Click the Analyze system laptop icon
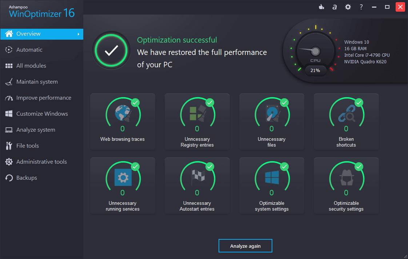This screenshot has height=259, width=408. 9,130
